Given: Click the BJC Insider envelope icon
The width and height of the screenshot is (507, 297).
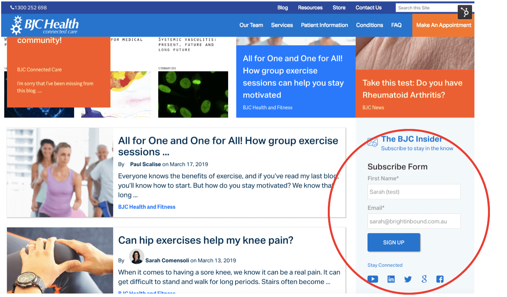Looking at the screenshot, I should [x=372, y=142].
